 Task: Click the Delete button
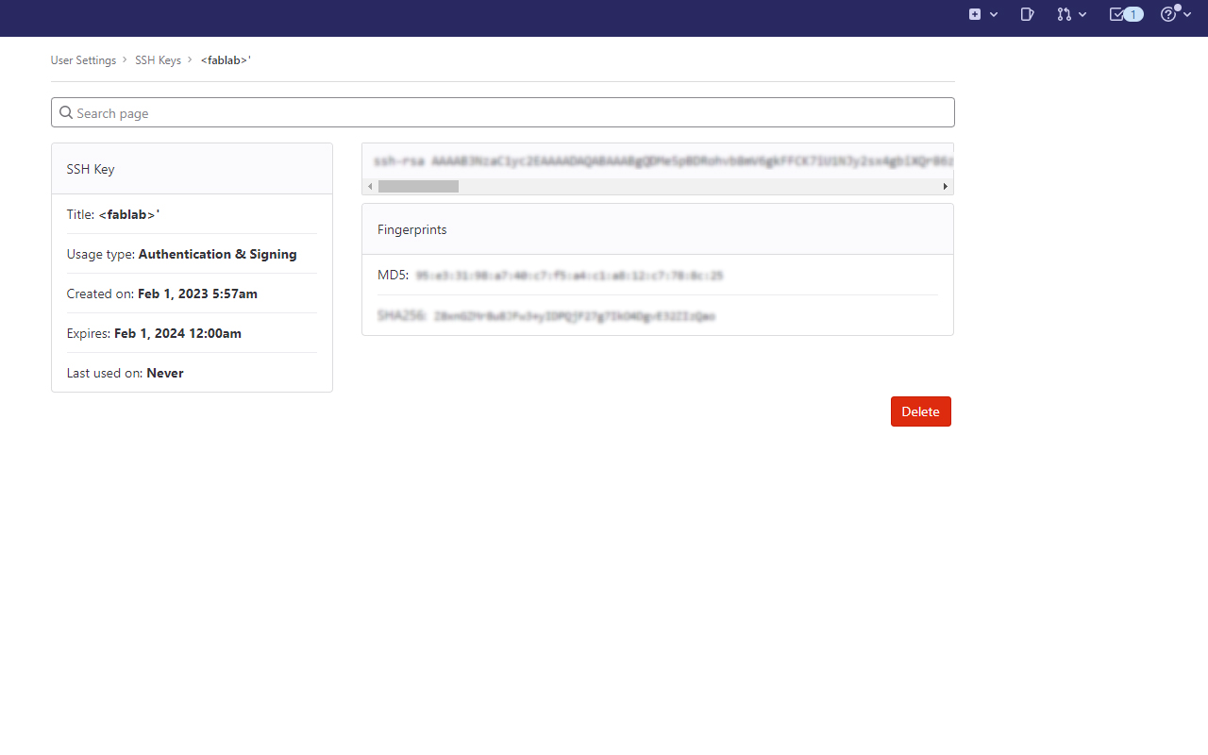coord(921,411)
